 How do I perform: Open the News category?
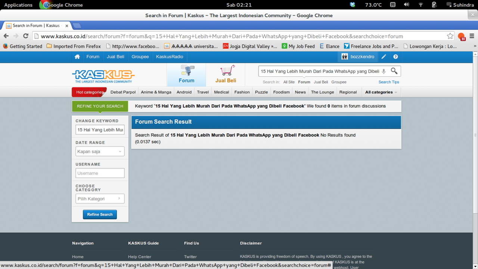coord(300,92)
